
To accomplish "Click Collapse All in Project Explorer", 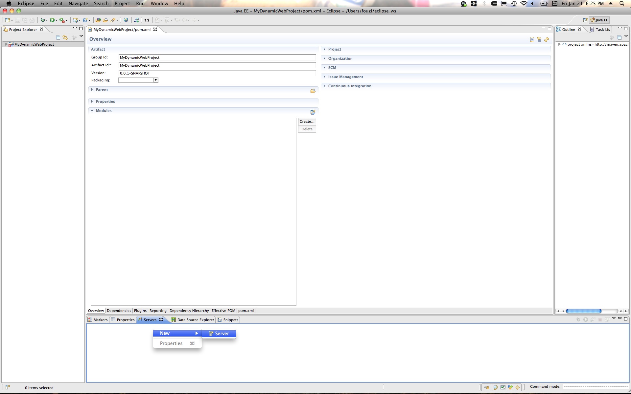I will coord(58,37).
